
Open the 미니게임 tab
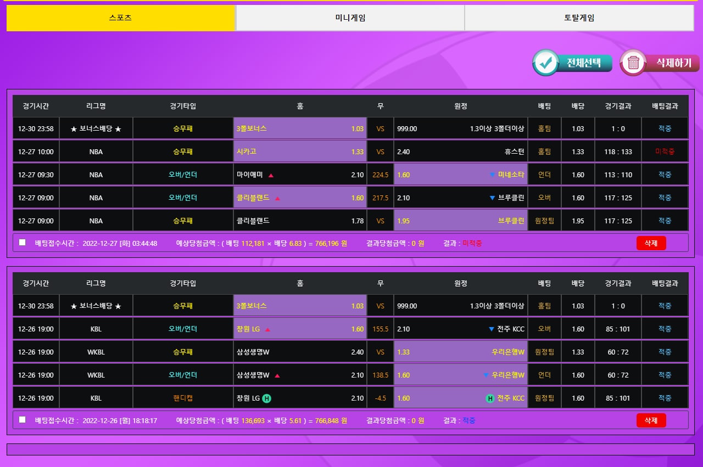(350, 18)
